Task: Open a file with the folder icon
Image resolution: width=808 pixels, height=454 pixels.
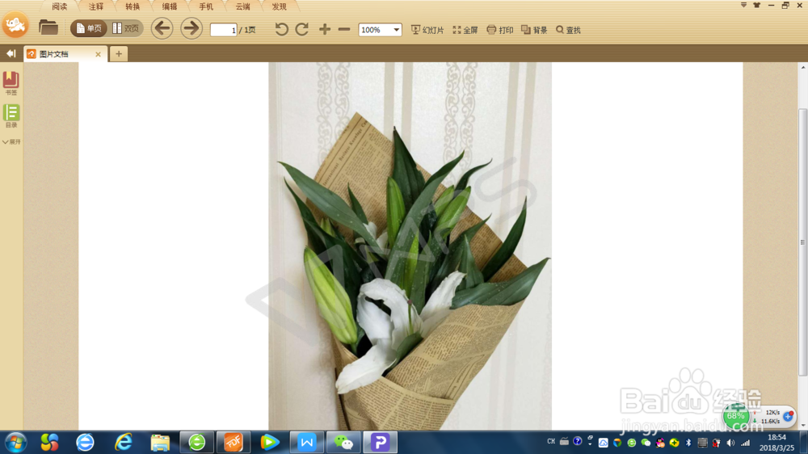Action: point(48,27)
